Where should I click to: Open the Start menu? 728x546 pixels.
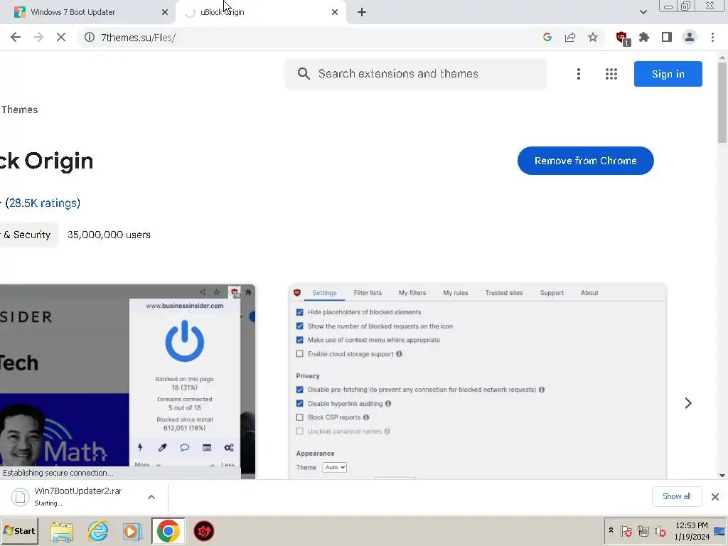19,530
